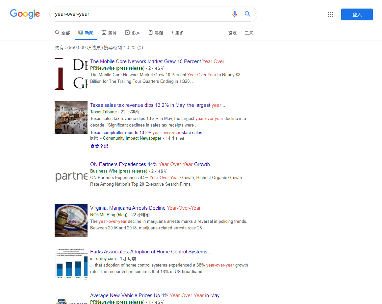Click the Texas Tribune source text
This screenshot has width=382, height=304.
[x=104, y=112]
